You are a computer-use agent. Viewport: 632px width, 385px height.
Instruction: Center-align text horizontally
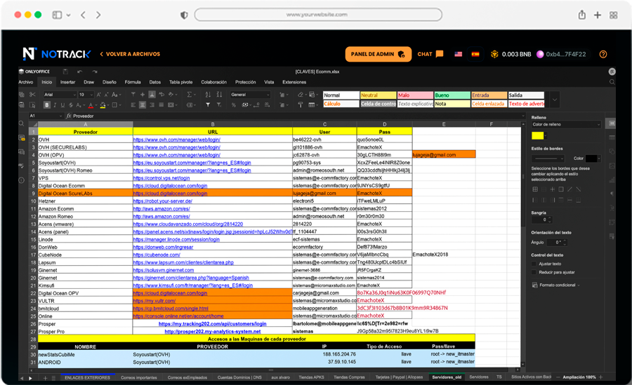[143, 104]
